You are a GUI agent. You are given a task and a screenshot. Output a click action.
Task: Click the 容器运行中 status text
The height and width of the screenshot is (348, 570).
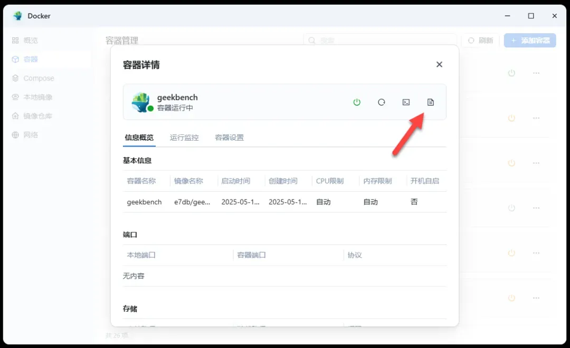(x=175, y=108)
